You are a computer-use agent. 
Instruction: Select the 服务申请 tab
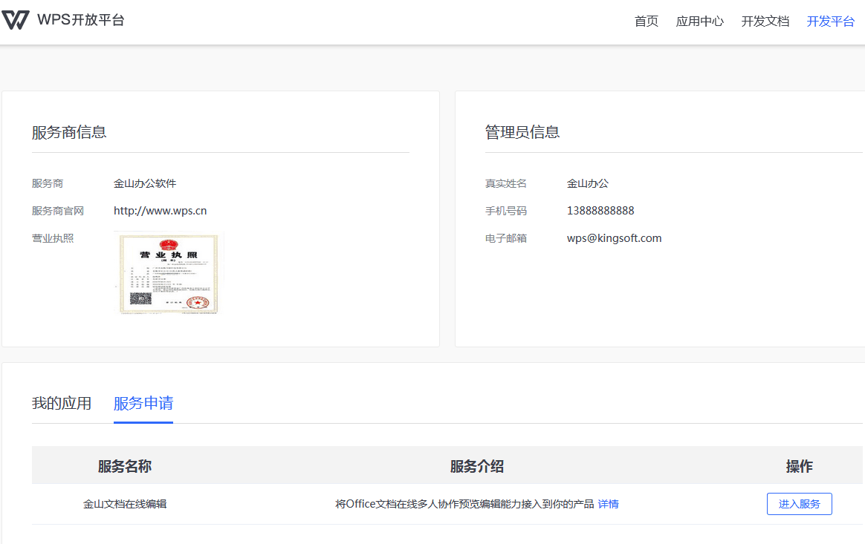click(143, 403)
